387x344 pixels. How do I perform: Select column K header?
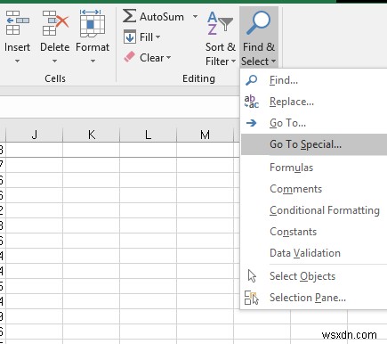click(x=92, y=135)
